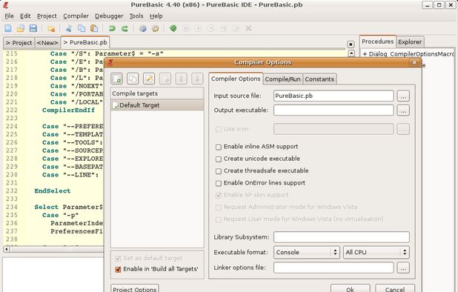Open the <New> editor tab

click(47, 43)
